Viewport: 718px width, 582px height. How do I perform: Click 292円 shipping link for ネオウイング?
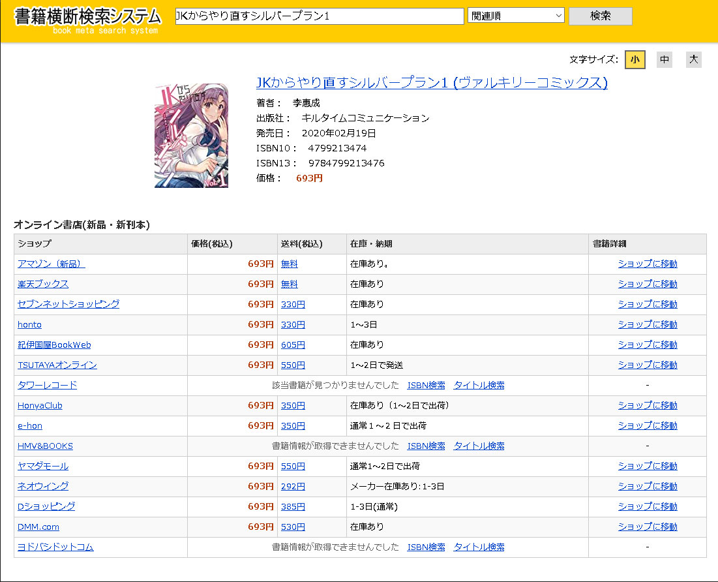point(293,486)
